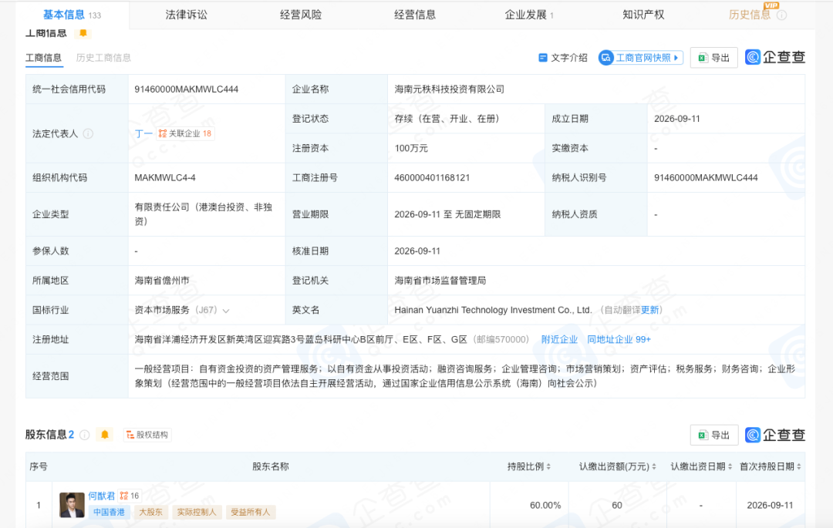Switch to the 法律诉讼 tab
Image resolution: width=833 pixels, height=528 pixels.
(187, 15)
